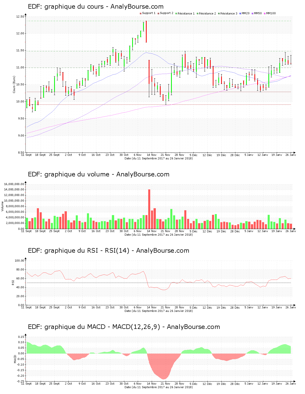Click '0.15' on the MACD axis
305x394 pixels.
(x=21, y=337)
